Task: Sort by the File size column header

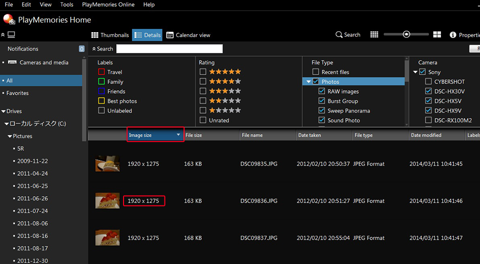Action: pos(211,135)
